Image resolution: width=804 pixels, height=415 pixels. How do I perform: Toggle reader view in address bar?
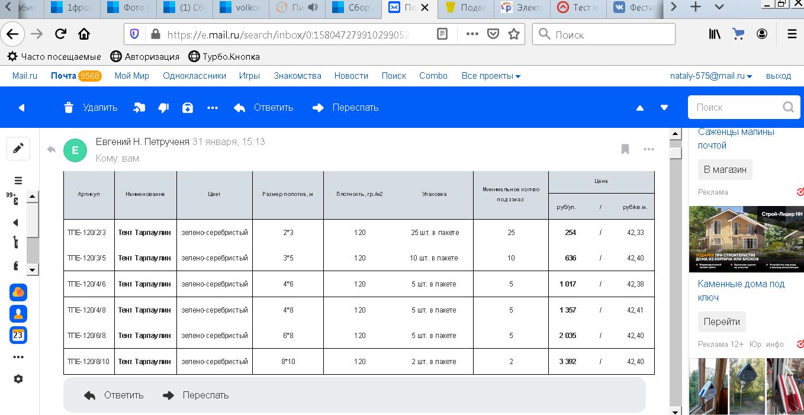[x=442, y=34]
